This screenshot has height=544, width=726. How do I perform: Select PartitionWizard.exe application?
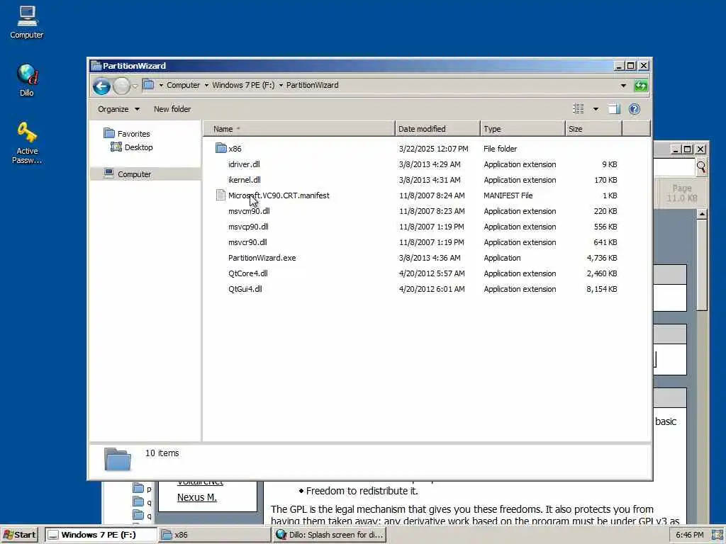(x=262, y=258)
